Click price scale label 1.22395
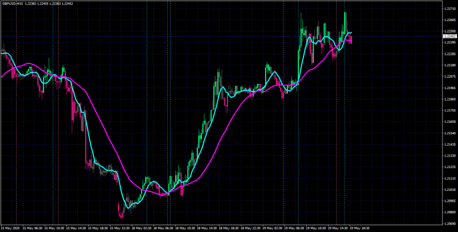The image size is (458, 232). [449, 42]
